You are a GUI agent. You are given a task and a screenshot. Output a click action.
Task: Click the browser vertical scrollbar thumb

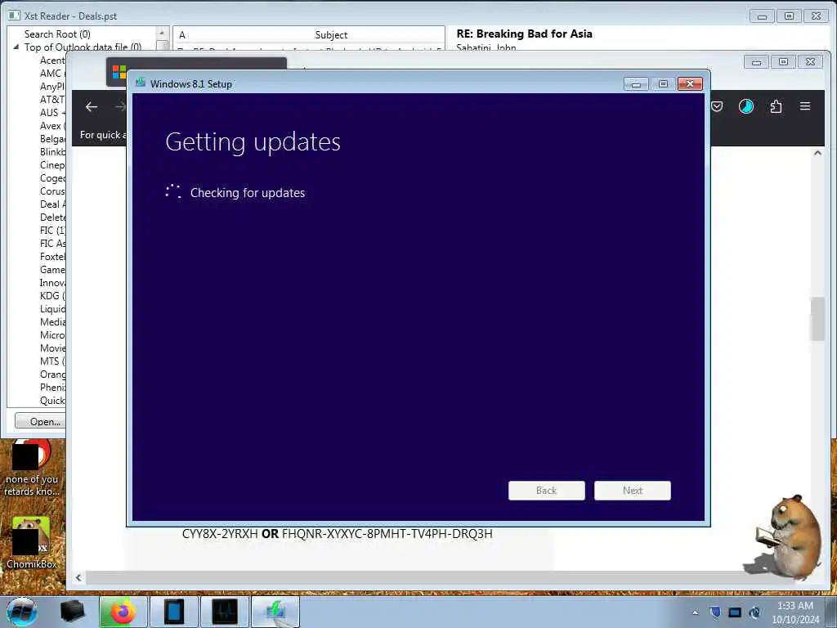tap(817, 319)
